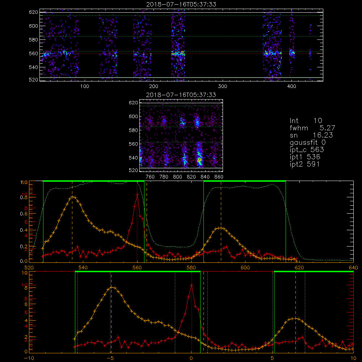Click the red peak at 0 in the lowest plot
This screenshot has width=362, height=362.
pyautogui.click(x=191, y=285)
